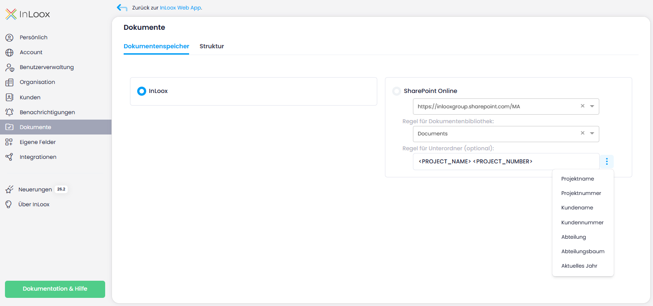Clear the SharePoint URL with its X
The height and width of the screenshot is (306, 653).
point(583,106)
